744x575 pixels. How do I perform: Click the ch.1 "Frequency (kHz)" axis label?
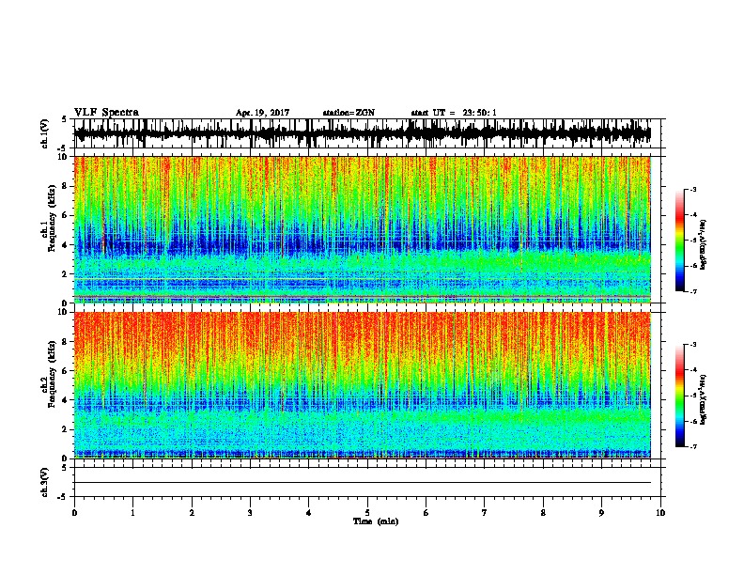click(52, 218)
